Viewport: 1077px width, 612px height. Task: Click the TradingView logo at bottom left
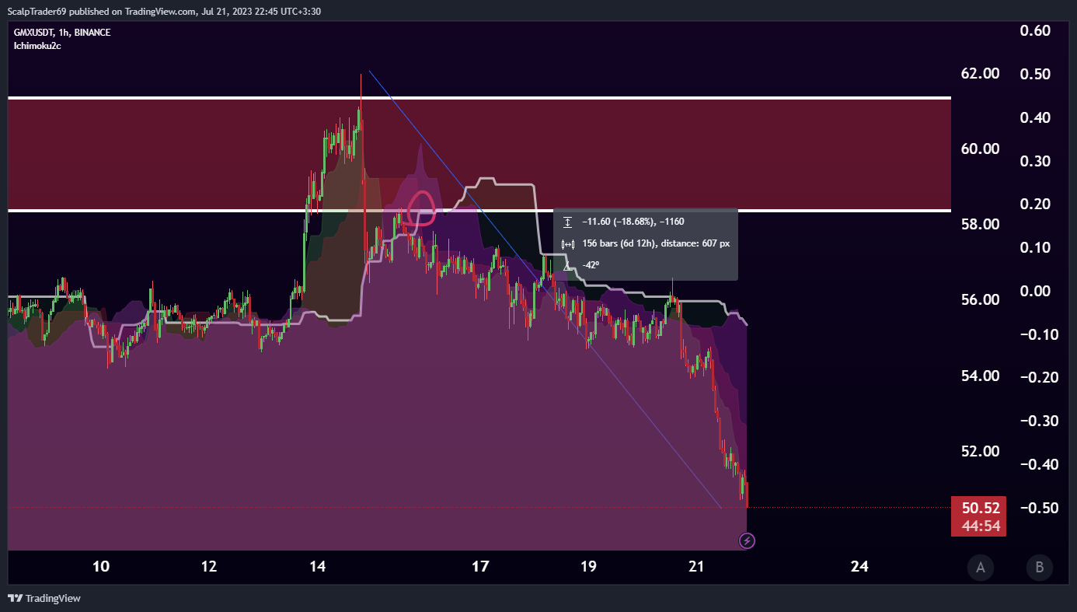pos(44,598)
